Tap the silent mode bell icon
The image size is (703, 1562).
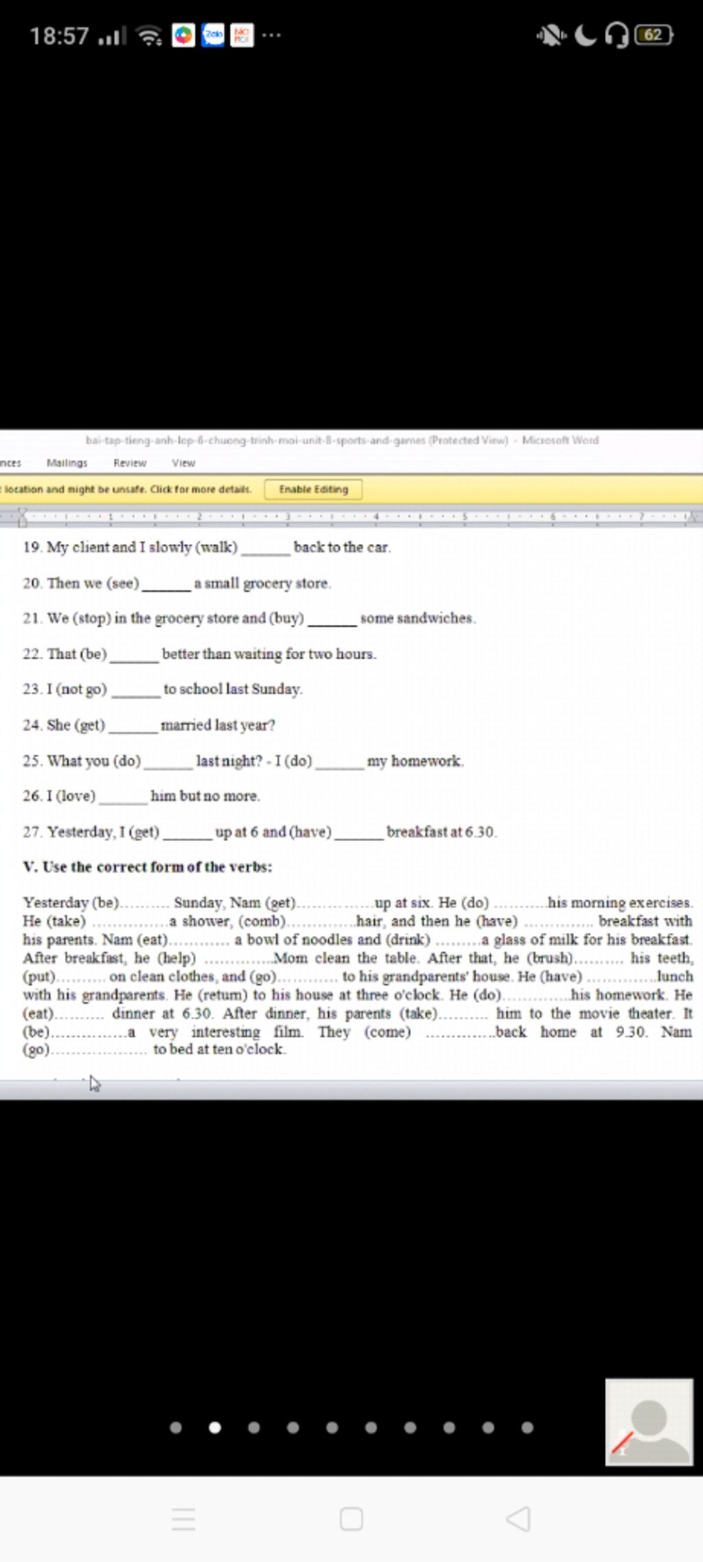pyautogui.click(x=551, y=35)
